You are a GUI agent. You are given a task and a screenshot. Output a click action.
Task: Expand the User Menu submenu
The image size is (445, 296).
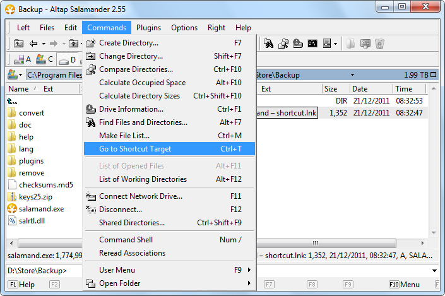tap(249, 270)
